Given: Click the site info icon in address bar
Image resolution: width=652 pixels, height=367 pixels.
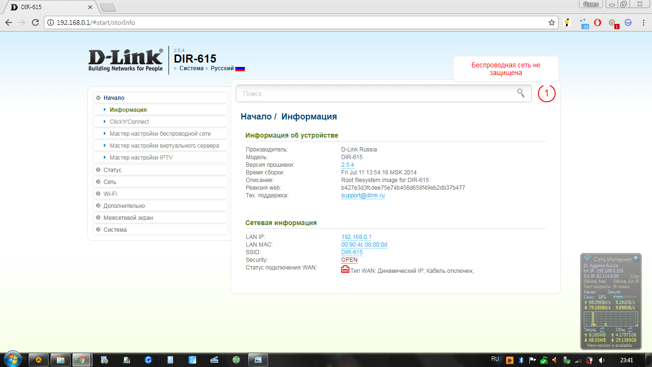Looking at the screenshot, I should pos(51,22).
